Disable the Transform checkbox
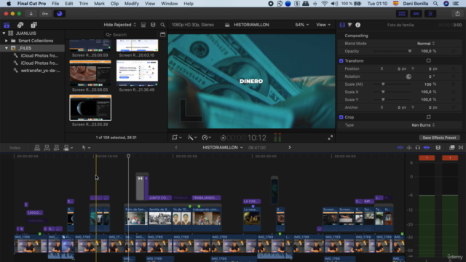This screenshot has height=262, width=466. pyautogui.click(x=341, y=61)
